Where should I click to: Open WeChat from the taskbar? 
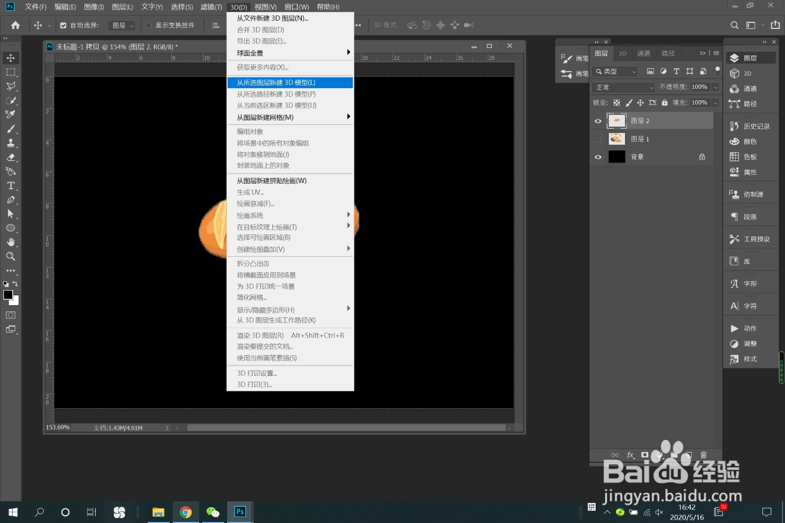[x=213, y=512]
